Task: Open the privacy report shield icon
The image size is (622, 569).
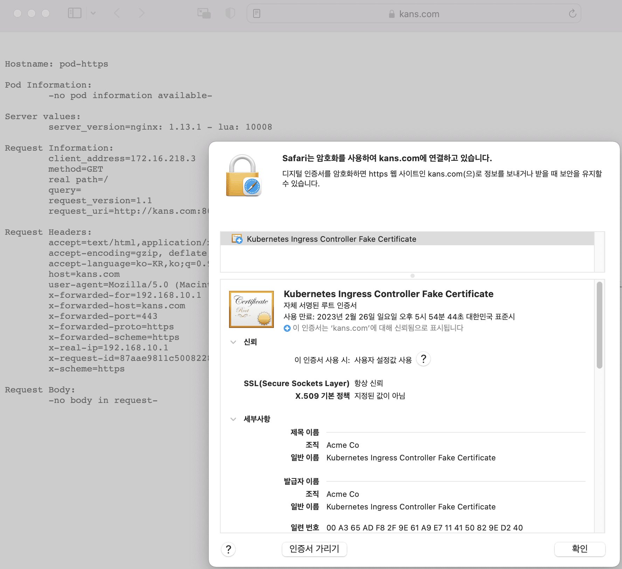Action: pos(230,13)
